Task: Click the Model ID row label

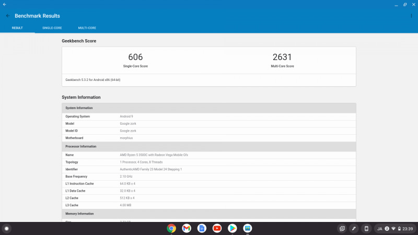Action: click(72, 131)
